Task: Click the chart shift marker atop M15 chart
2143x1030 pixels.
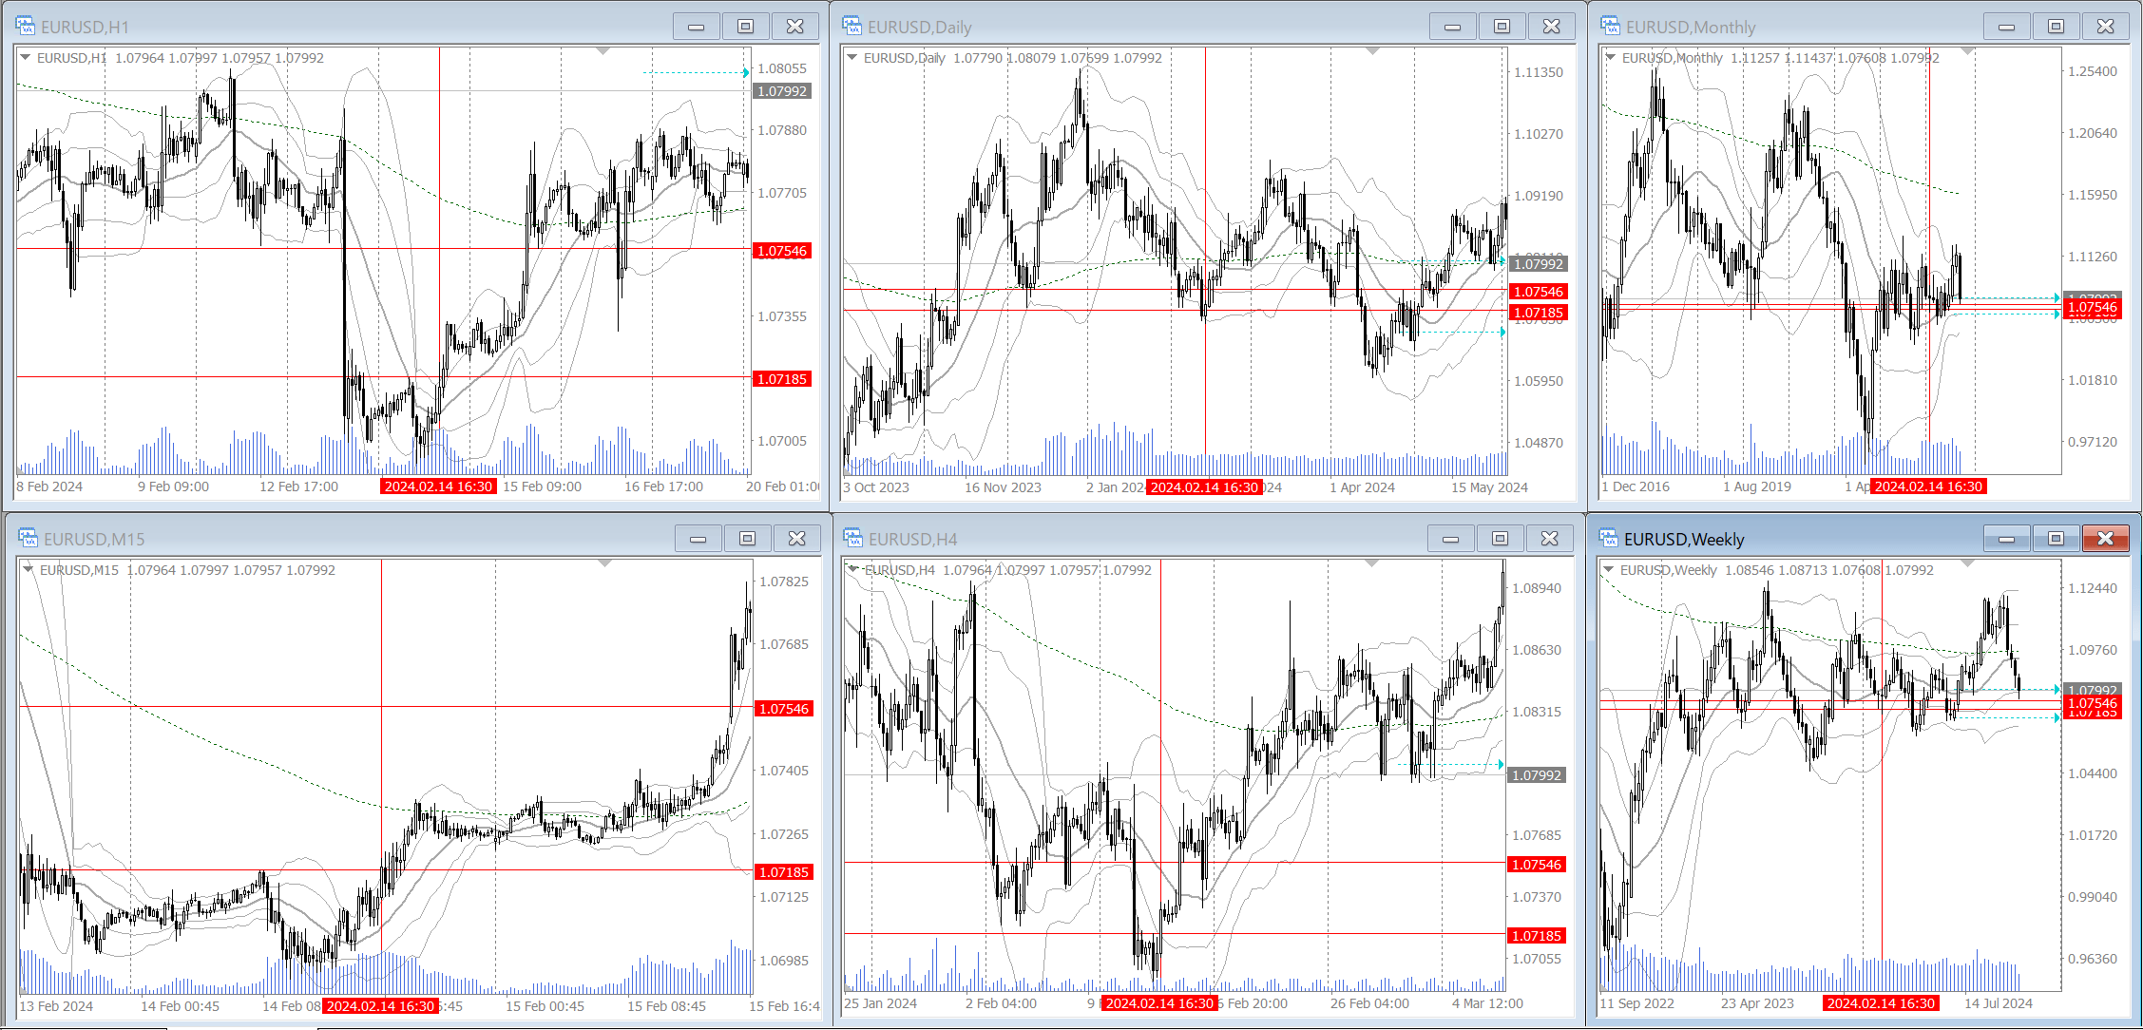Action: click(x=605, y=563)
